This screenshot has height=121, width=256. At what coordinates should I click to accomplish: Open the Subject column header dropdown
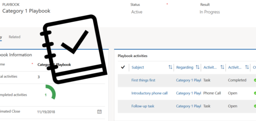[138, 67]
